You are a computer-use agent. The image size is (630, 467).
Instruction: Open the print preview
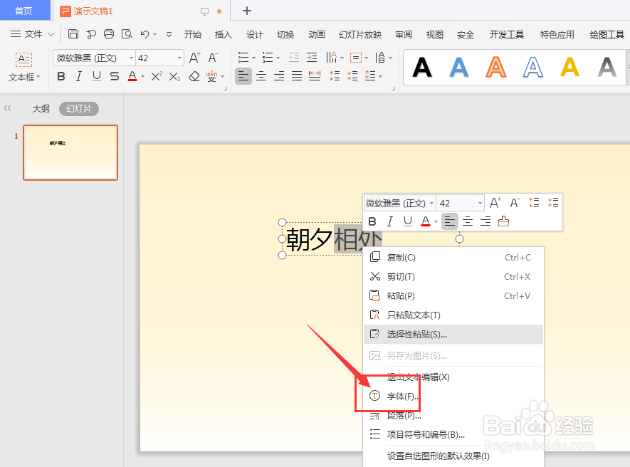pos(127,33)
